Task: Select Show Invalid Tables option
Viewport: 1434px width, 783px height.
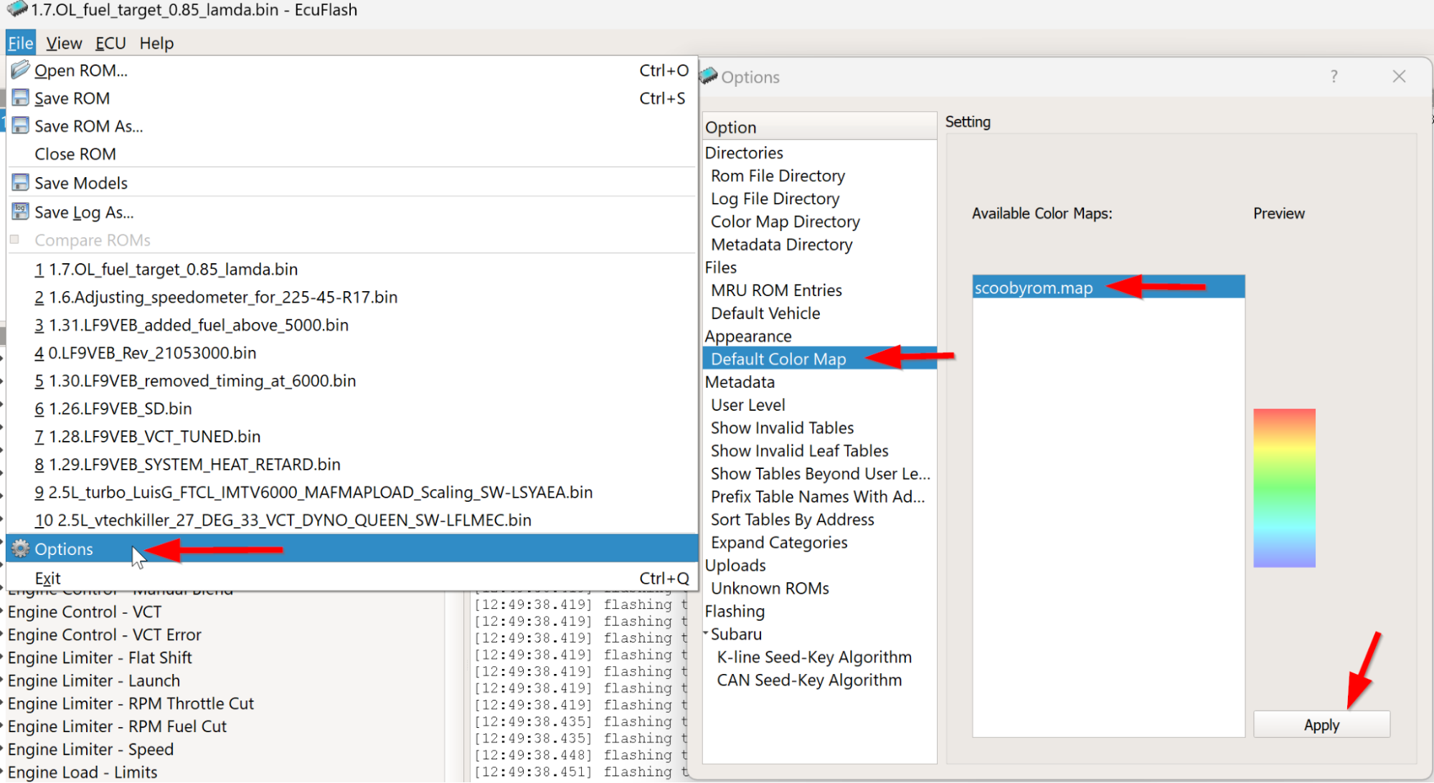Action: (x=820, y=428)
